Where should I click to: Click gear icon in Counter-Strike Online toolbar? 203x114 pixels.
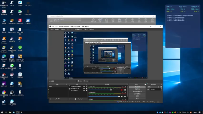[146, 20]
